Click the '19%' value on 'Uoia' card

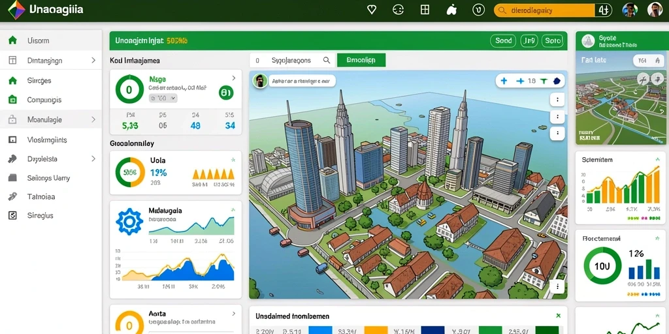[158, 172]
